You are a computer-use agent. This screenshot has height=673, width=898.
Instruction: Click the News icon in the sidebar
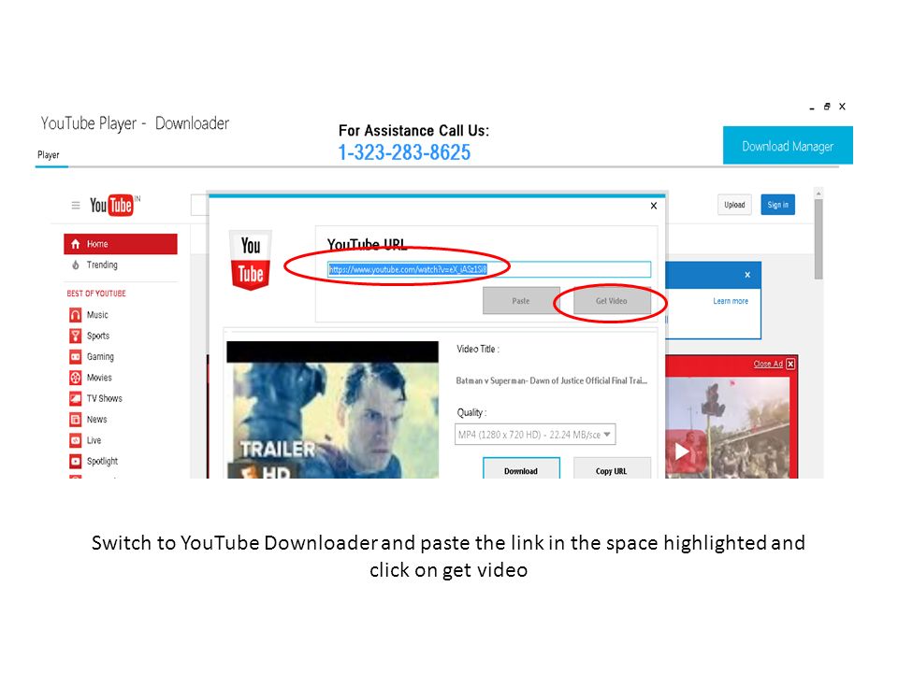[x=76, y=420]
